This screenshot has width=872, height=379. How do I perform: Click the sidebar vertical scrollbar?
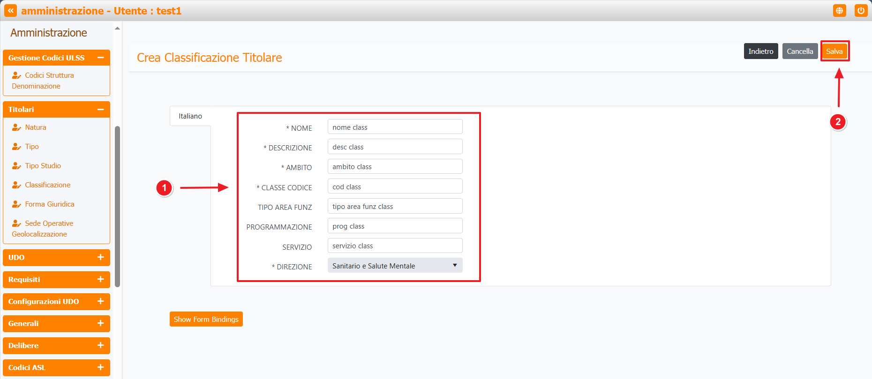point(118,206)
